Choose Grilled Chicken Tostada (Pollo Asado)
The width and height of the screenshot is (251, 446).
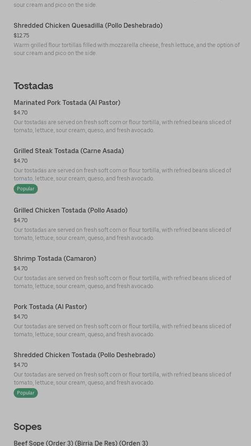coord(70,211)
